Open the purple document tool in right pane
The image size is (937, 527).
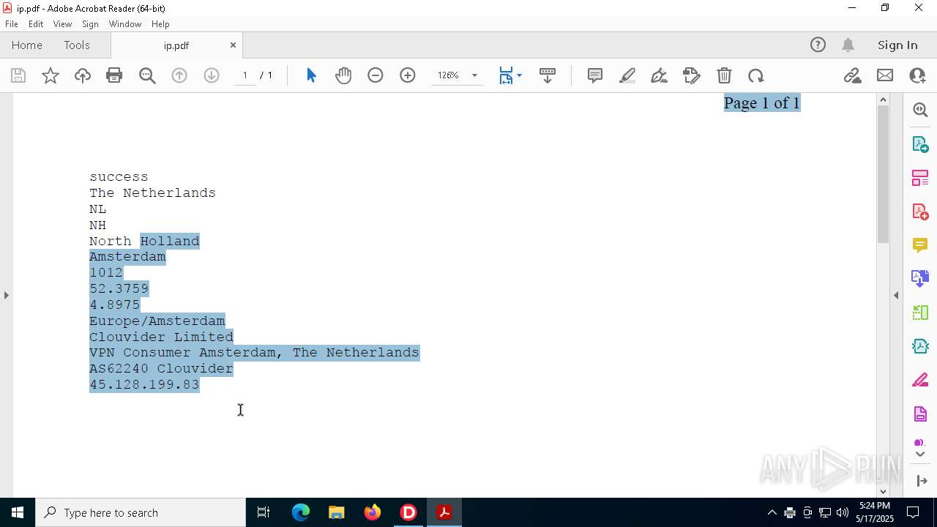(x=920, y=414)
